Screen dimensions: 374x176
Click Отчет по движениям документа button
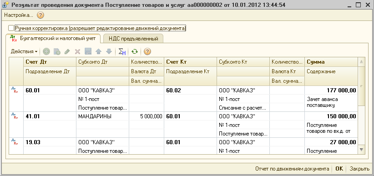pyautogui.click(x=292, y=169)
